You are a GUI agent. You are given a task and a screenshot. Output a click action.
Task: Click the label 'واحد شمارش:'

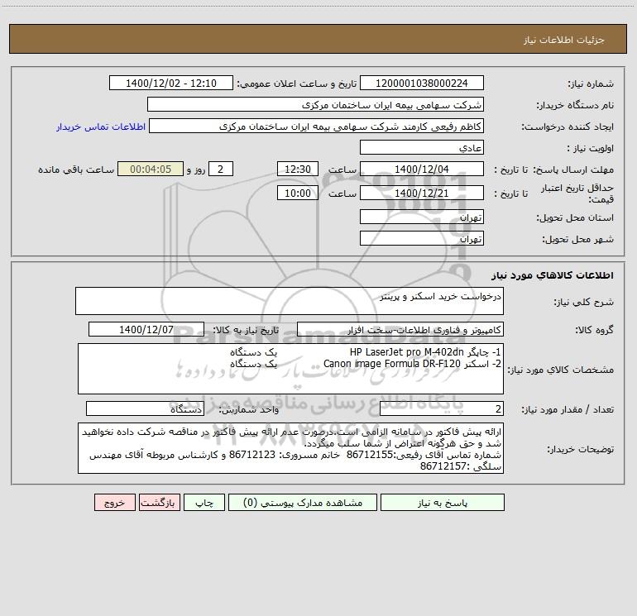point(249,410)
